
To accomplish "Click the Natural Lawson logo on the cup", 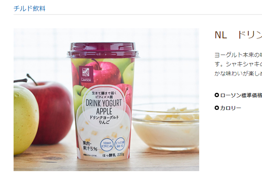I will tap(86, 74).
